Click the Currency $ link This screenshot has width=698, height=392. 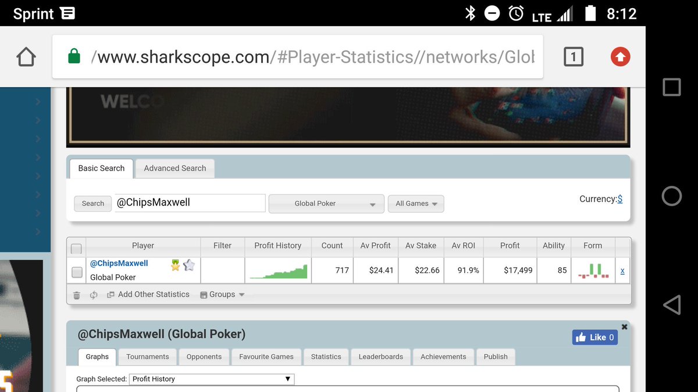pyautogui.click(x=620, y=199)
